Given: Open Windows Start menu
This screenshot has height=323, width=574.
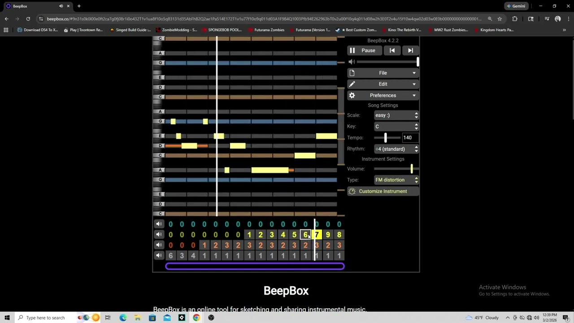Looking at the screenshot, I should pos(7,318).
